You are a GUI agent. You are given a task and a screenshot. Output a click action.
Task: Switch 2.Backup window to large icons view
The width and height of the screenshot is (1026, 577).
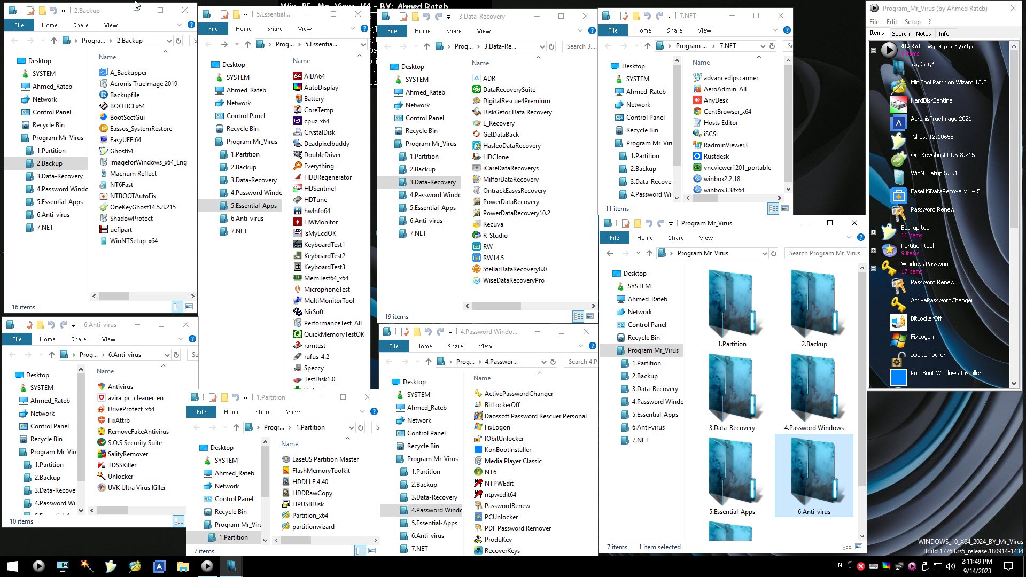[x=189, y=307]
